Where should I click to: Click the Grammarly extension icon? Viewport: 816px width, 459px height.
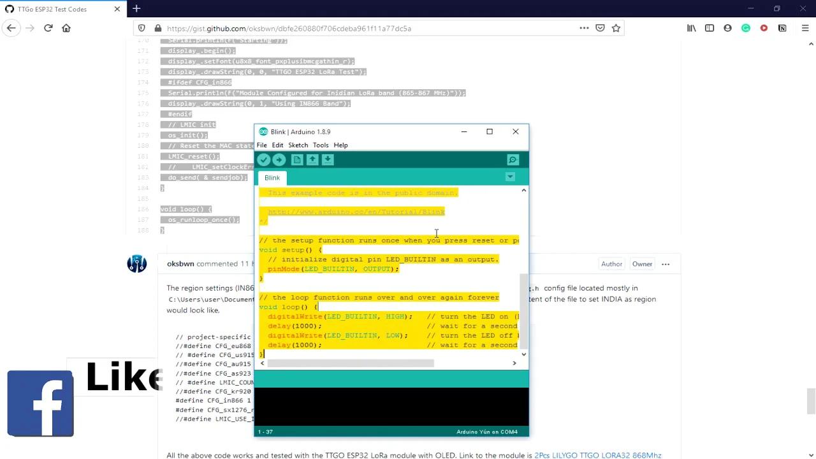pos(745,28)
